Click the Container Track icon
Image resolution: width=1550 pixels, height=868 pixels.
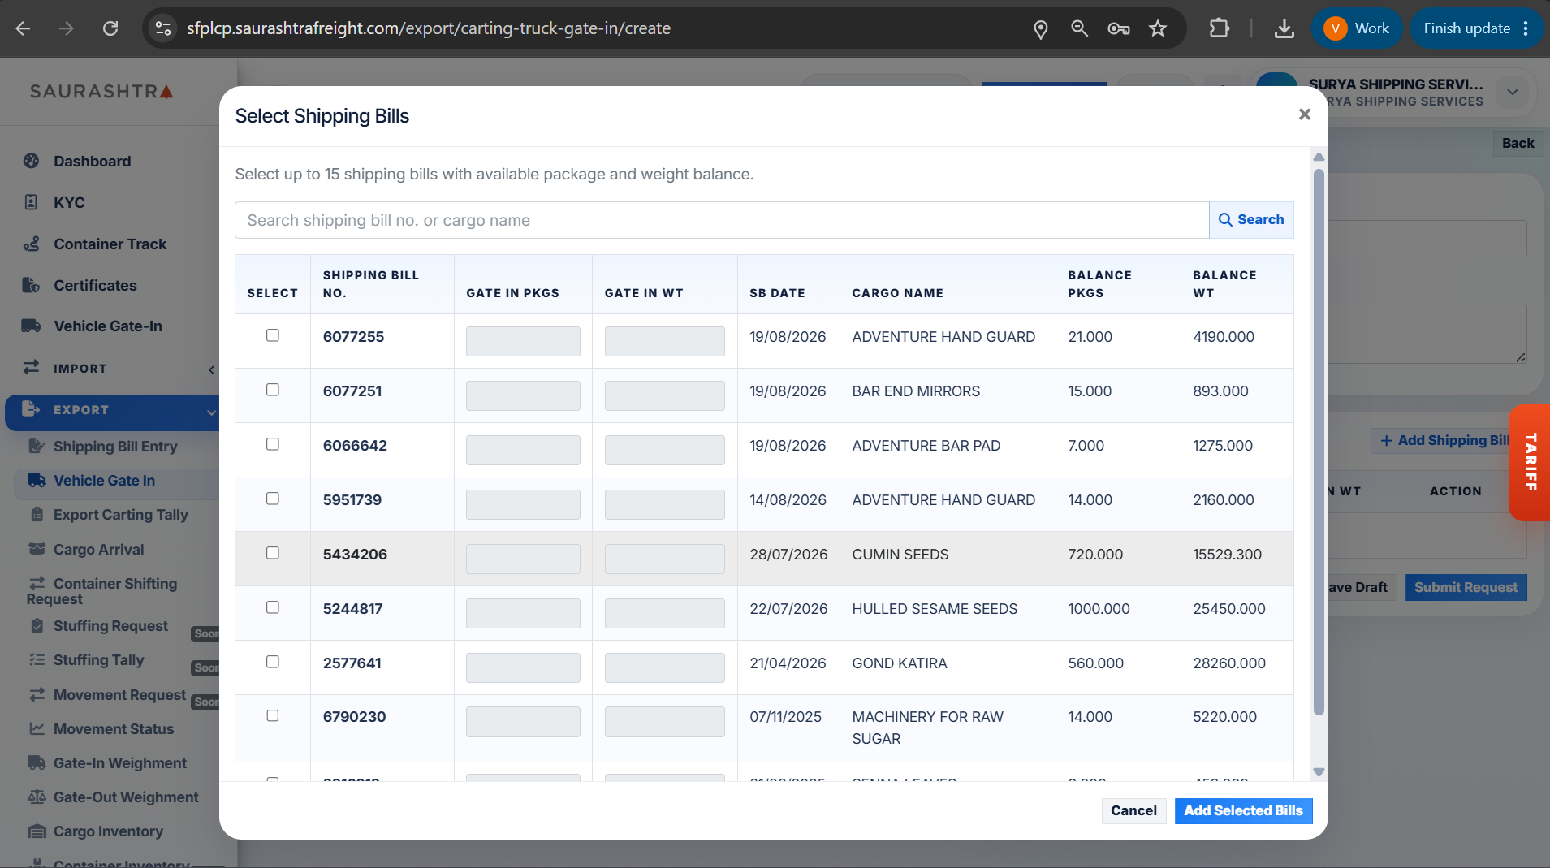pos(32,244)
